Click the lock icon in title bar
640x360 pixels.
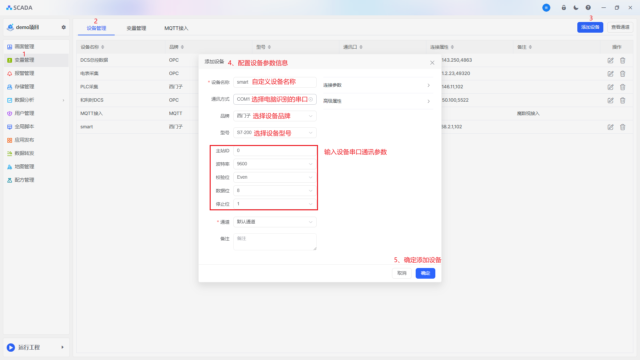click(564, 8)
